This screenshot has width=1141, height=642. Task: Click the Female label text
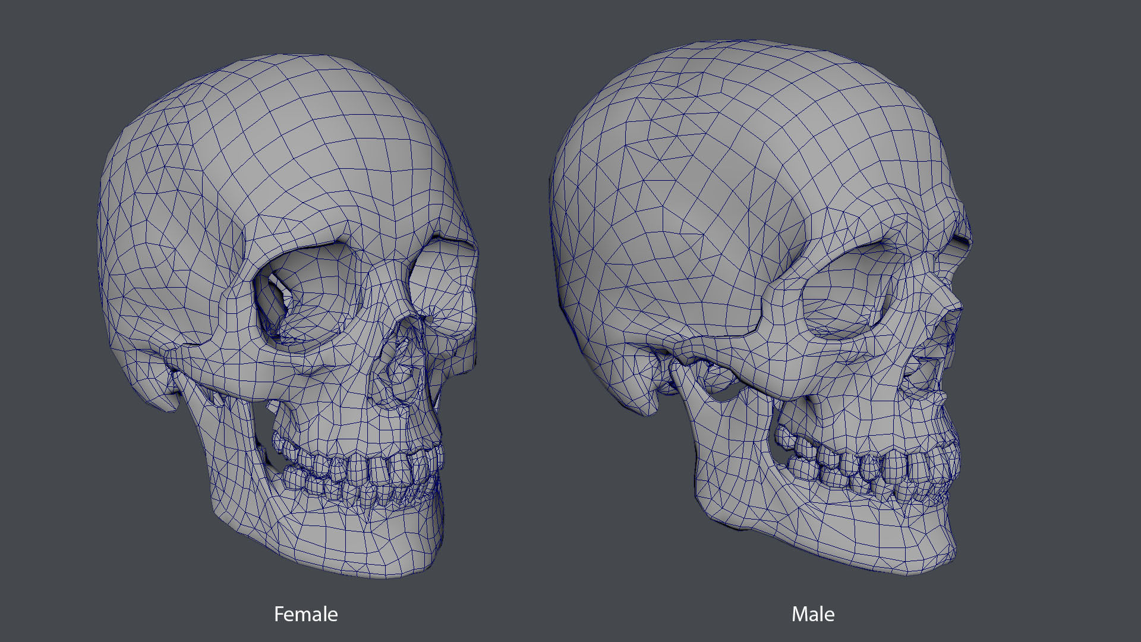pyautogui.click(x=305, y=613)
